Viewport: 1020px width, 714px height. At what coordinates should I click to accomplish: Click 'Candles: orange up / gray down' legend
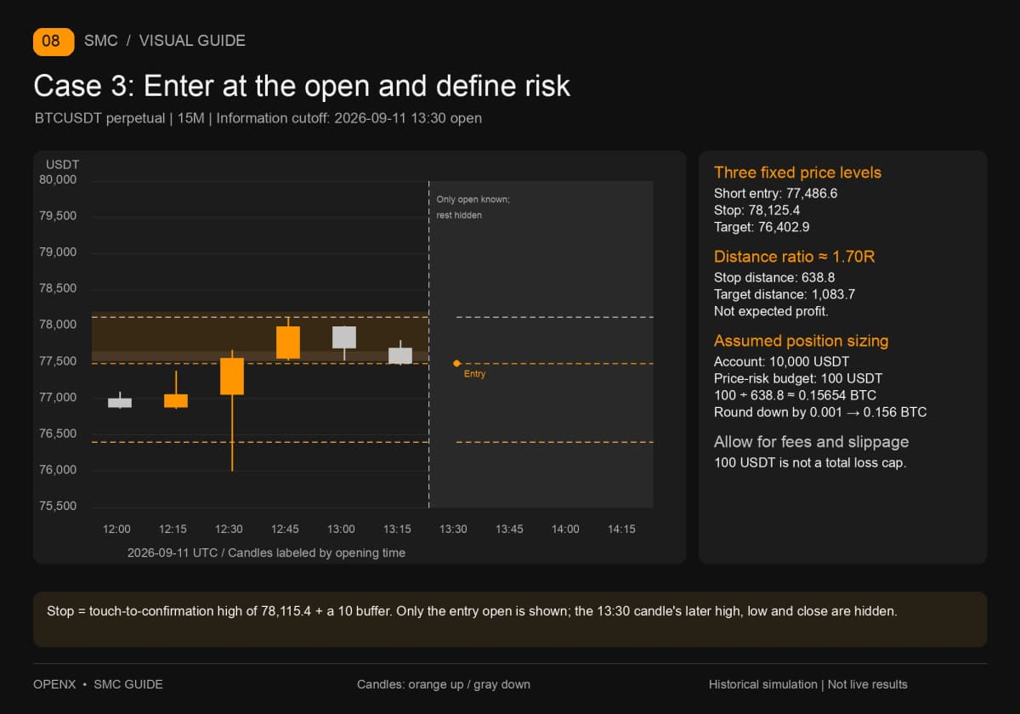444,684
